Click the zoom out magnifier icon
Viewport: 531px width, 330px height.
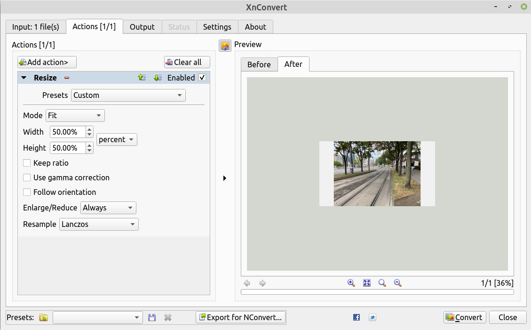[x=397, y=283]
